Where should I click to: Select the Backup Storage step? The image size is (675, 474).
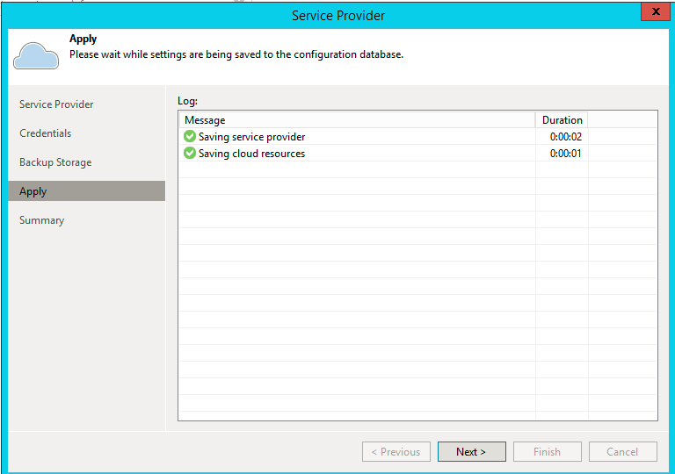pos(55,162)
